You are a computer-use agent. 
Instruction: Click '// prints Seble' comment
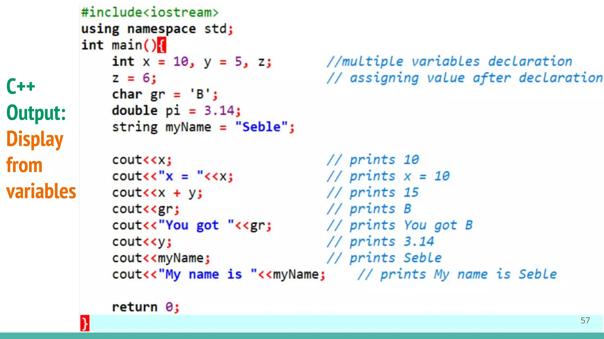point(384,258)
